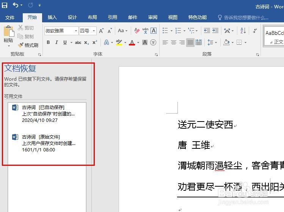Click the 粘贴 paste button

point(8,34)
